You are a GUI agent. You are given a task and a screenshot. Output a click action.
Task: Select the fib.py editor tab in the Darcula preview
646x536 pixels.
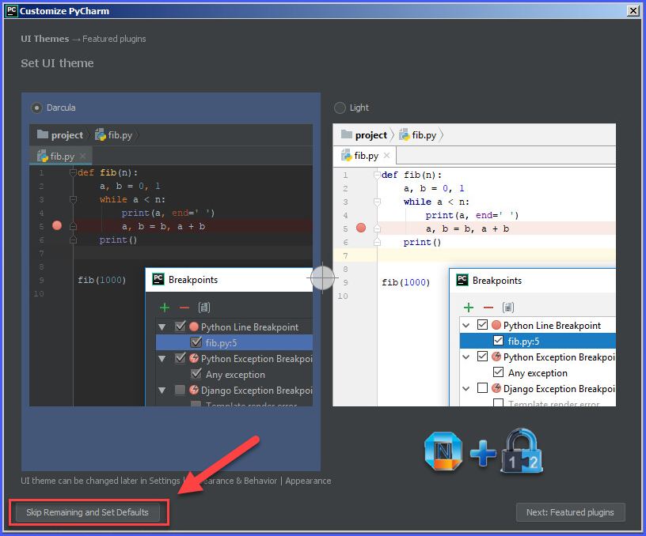pyautogui.click(x=61, y=157)
